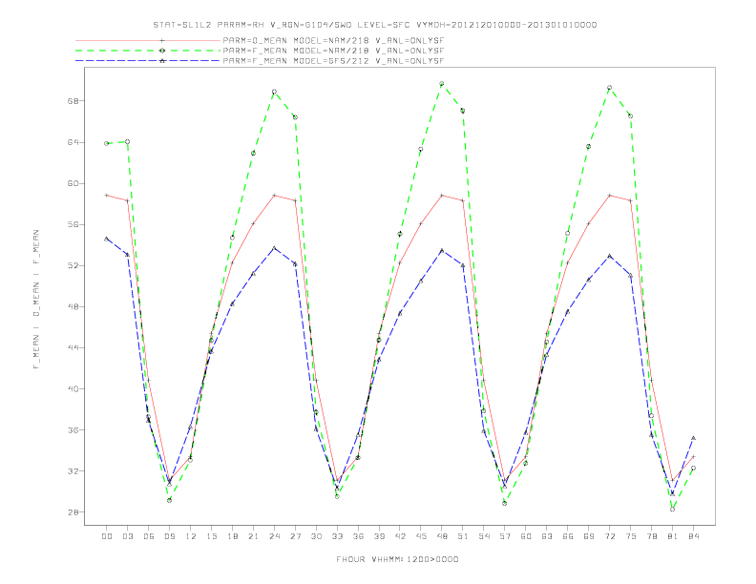
Task: Click x-axis forecast hour label 12
Action: 191,536
